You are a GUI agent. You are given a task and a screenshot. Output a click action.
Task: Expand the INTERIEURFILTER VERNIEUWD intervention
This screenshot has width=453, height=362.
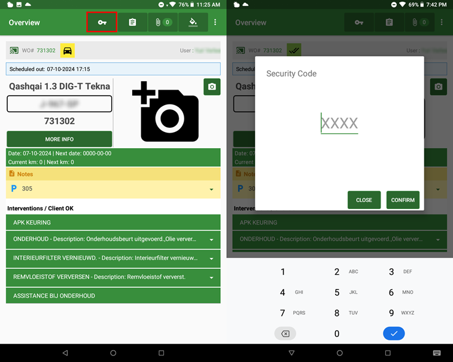(x=211, y=259)
